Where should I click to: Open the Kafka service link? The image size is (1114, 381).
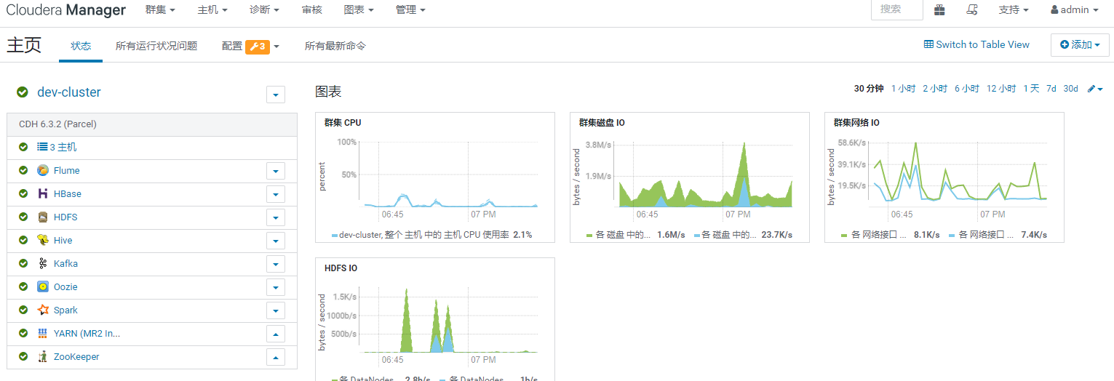point(65,263)
